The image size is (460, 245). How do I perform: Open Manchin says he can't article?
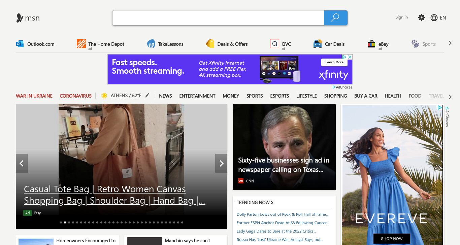(176, 240)
